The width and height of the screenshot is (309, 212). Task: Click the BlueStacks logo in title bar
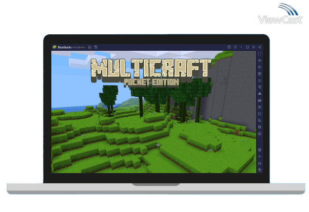[x=54, y=47]
